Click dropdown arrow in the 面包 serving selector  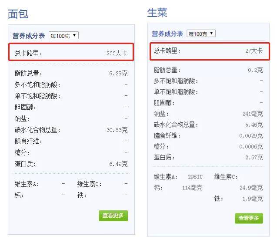coord(74,35)
